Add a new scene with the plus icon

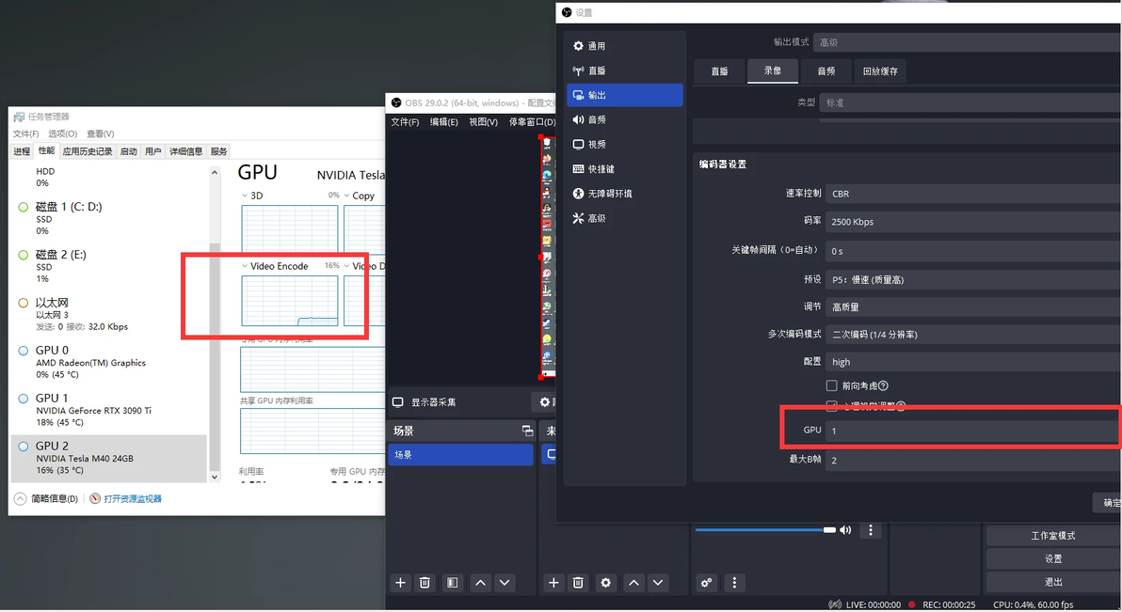[x=401, y=583]
